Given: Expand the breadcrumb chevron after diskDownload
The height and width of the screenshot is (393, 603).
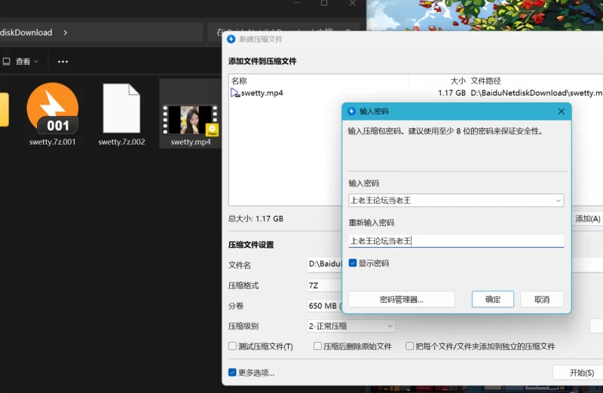Looking at the screenshot, I should pyautogui.click(x=66, y=32).
